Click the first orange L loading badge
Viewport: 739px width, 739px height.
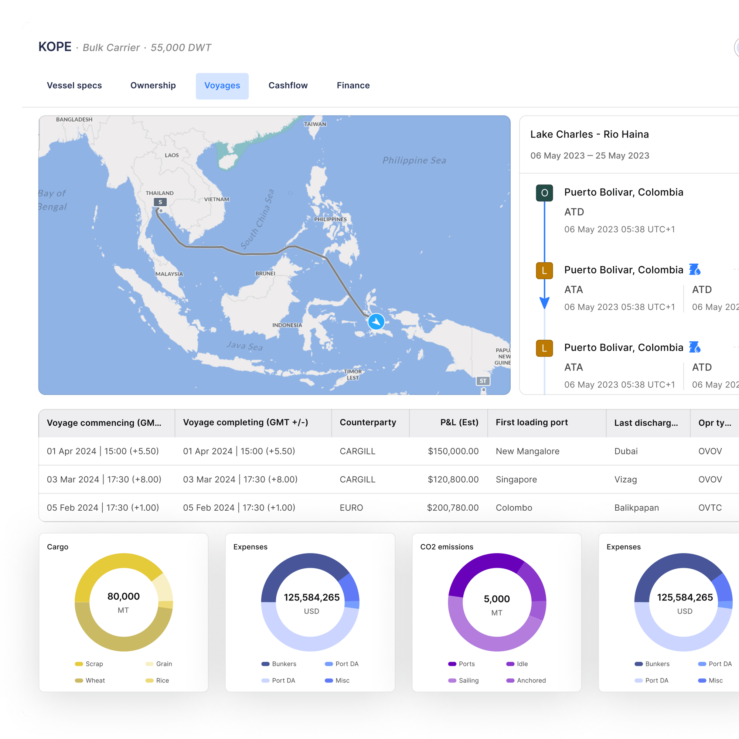[x=544, y=271]
